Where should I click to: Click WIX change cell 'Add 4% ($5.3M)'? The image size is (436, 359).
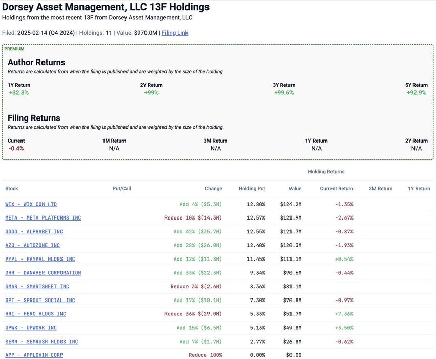point(200,204)
